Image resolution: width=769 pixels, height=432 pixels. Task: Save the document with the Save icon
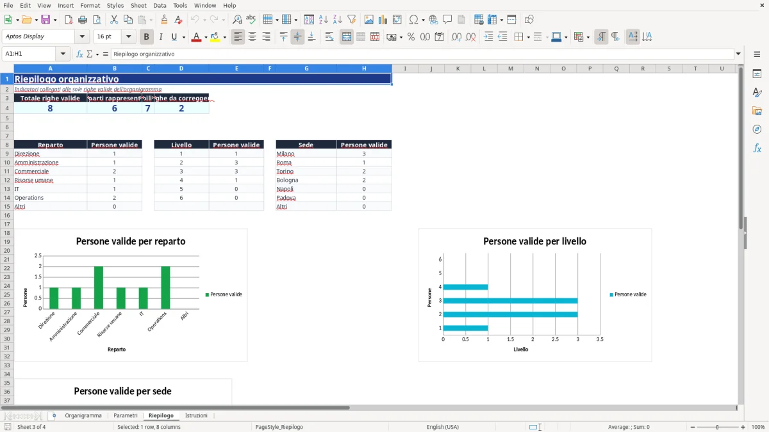[45, 20]
